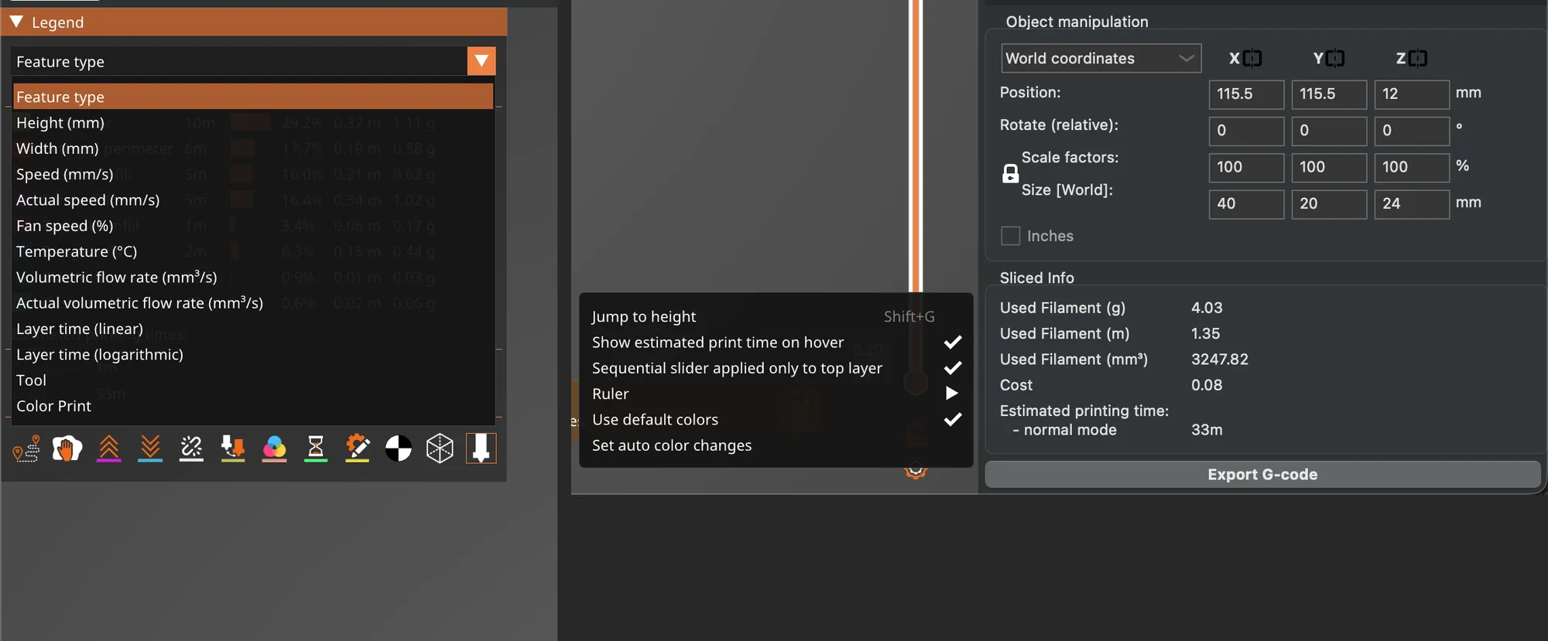
Task: Choose Jump to height menu item
Action: point(776,316)
